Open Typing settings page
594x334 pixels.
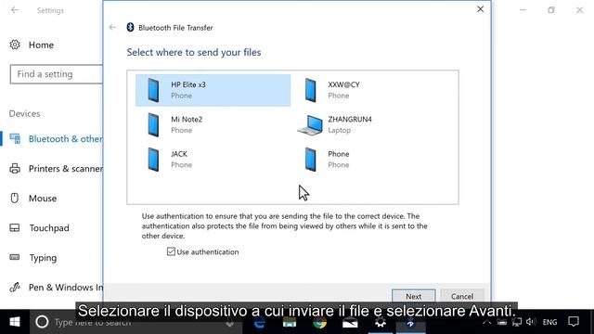tap(43, 258)
